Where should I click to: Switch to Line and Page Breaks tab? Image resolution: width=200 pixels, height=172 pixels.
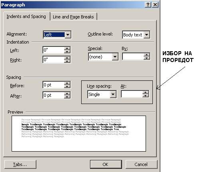[73, 17]
